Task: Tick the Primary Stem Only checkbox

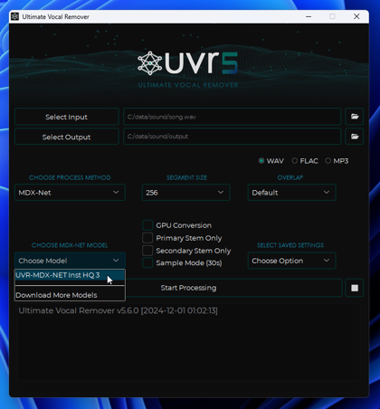Action: click(x=147, y=238)
